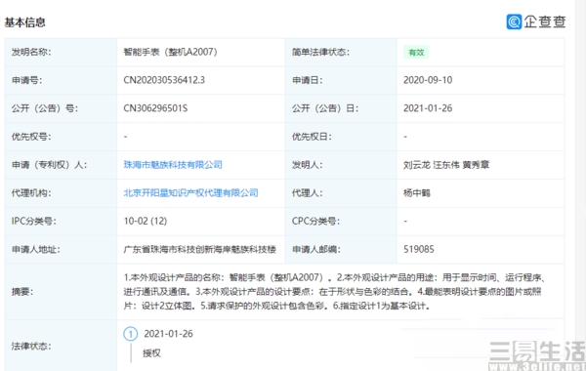
Task: Select IPC classification 10-02 (12)
Action: coord(145,222)
